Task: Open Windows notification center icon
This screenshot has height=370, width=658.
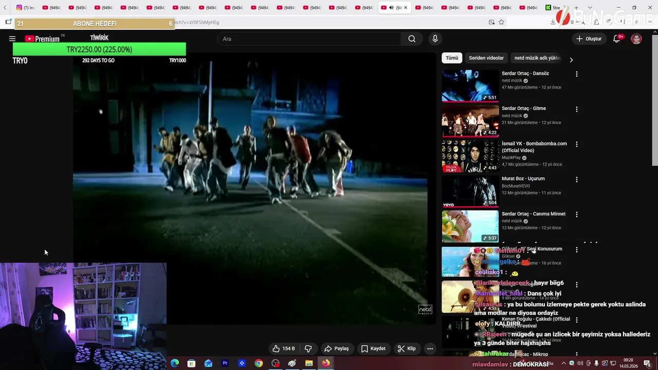Action: pyautogui.click(x=647, y=363)
